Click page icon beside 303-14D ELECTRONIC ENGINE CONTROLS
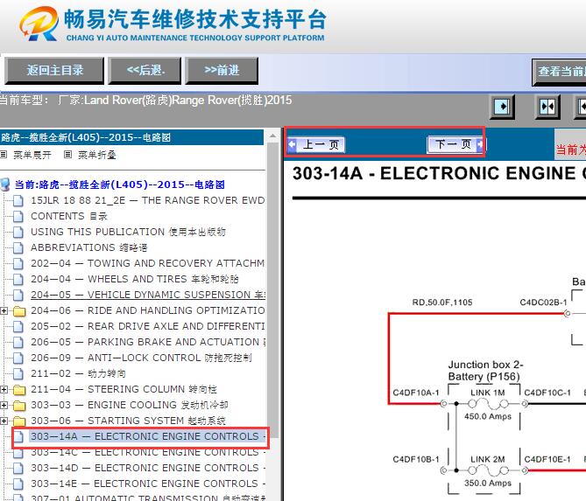This screenshot has height=501, width=586. pyautogui.click(x=18, y=468)
